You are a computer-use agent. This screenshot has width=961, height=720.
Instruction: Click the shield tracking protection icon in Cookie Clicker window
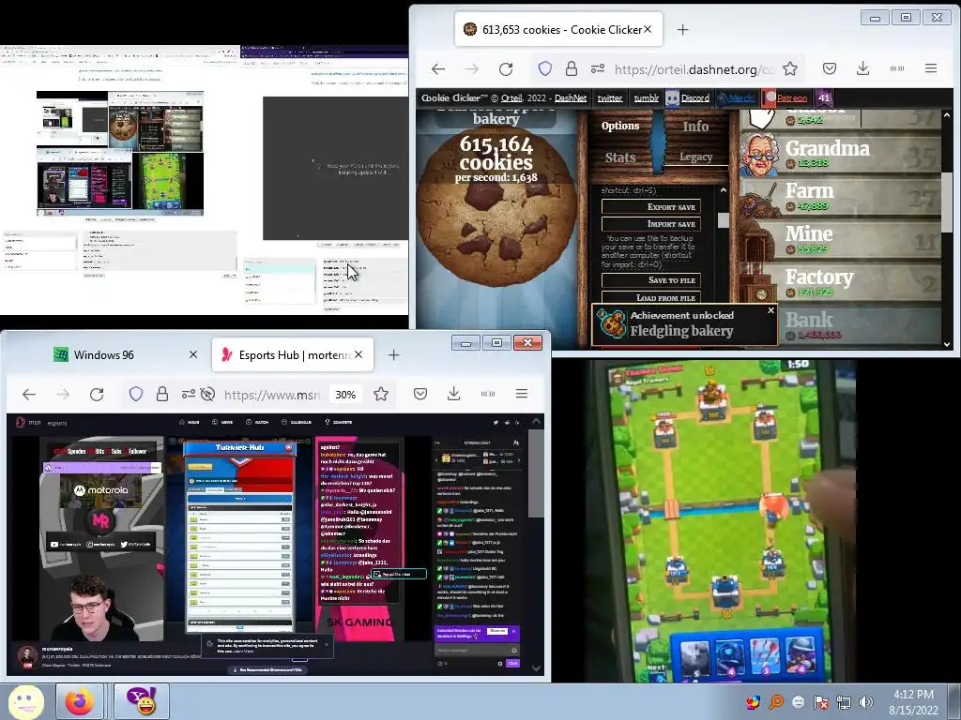(x=545, y=68)
